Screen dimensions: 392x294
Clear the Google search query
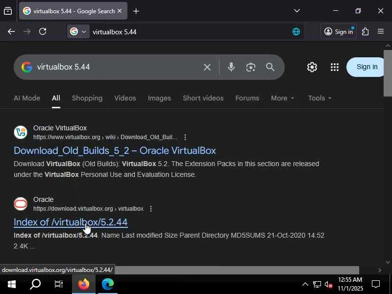(207, 67)
